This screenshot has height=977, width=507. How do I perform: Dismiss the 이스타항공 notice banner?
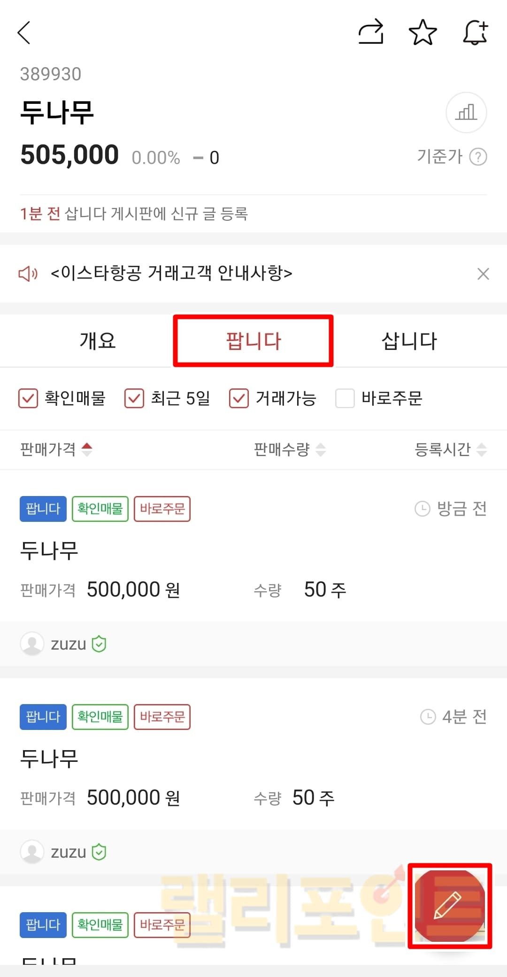(483, 274)
